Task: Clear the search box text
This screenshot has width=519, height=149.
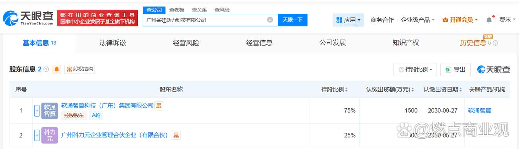Action: (270, 20)
